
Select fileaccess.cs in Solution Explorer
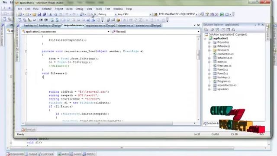click(224, 65)
